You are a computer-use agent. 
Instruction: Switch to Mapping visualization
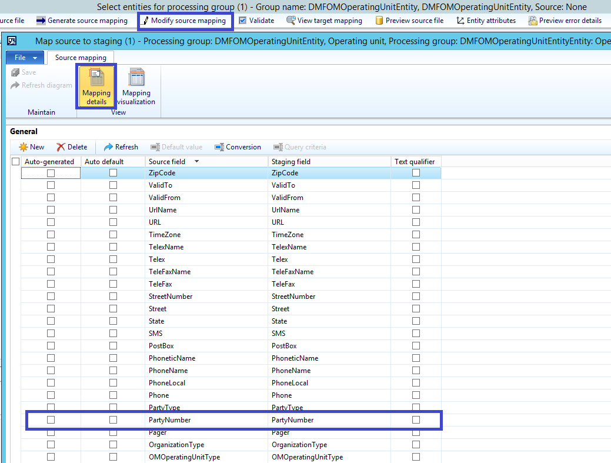(136, 86)
